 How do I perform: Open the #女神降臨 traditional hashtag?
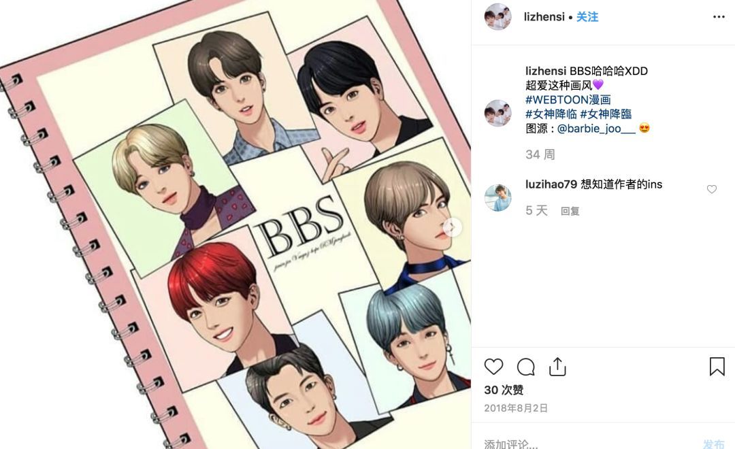(x=606, y=114)
